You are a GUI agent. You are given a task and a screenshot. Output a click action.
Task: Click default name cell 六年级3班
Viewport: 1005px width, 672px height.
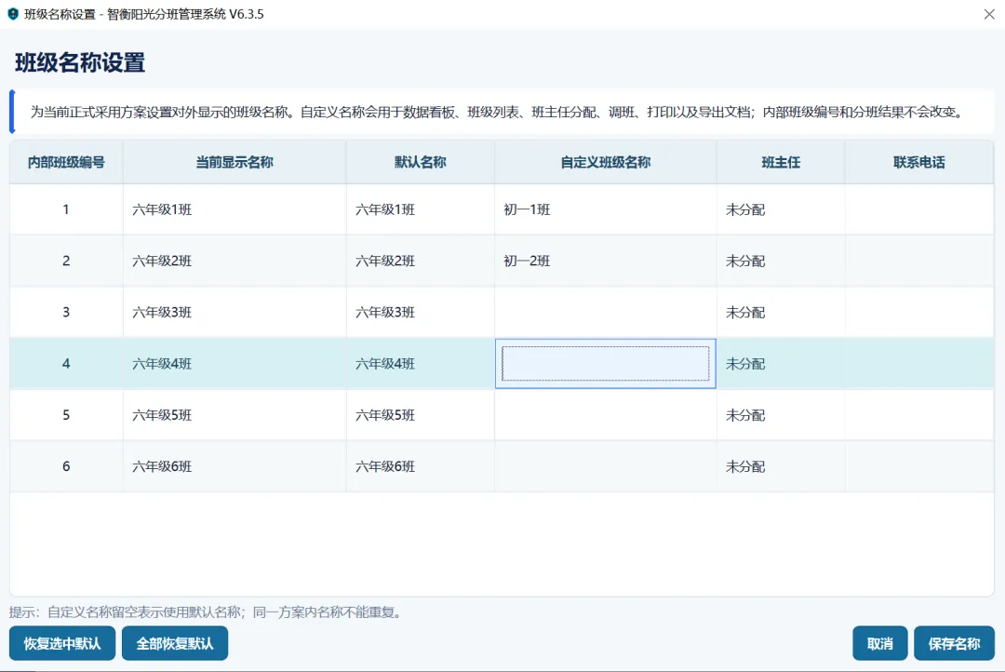click(421, 313)
